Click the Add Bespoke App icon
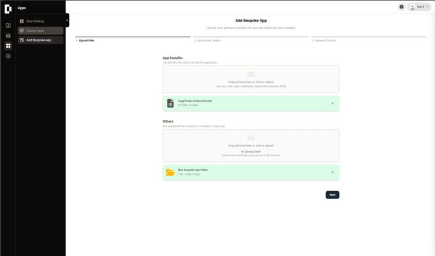Viewport: 435px width, 256px height. (x=22, y=40)
